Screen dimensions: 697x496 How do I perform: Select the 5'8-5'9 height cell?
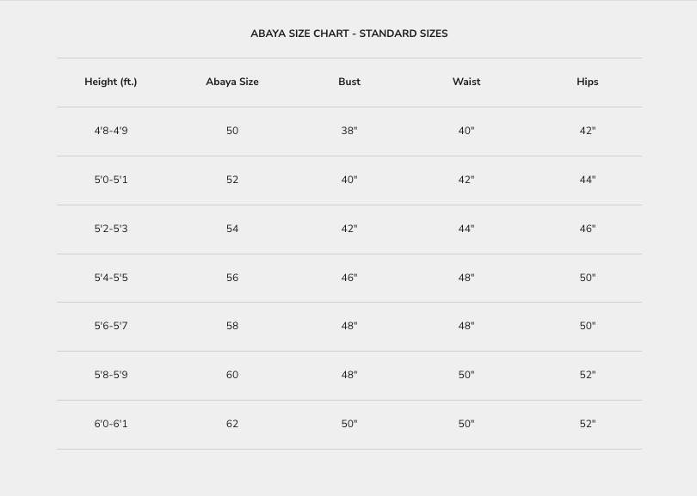click(x=111, y=375)
